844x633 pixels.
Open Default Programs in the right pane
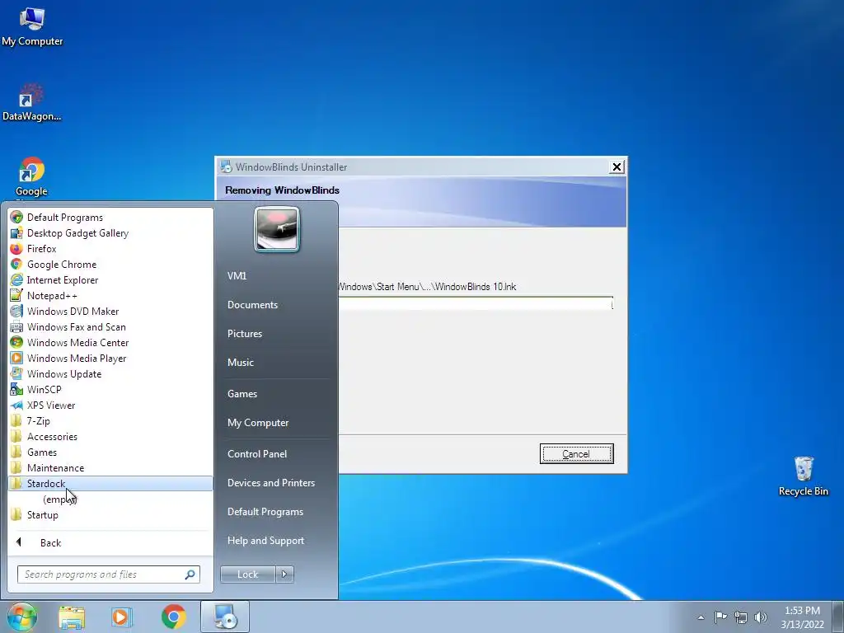pyautogui.click(x=276, y=512)
